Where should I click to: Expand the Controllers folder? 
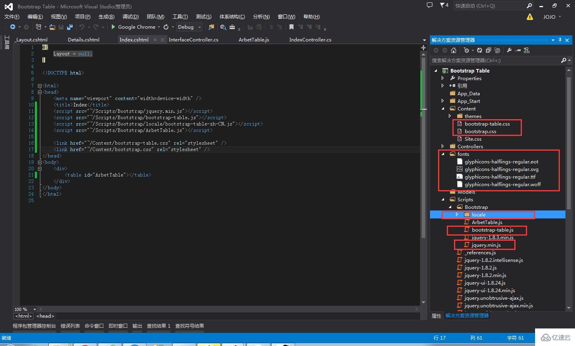[x=442, y=146]
